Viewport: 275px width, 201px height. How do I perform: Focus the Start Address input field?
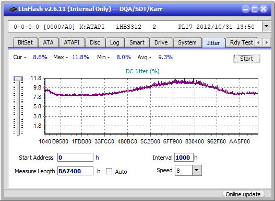[76, 158]
